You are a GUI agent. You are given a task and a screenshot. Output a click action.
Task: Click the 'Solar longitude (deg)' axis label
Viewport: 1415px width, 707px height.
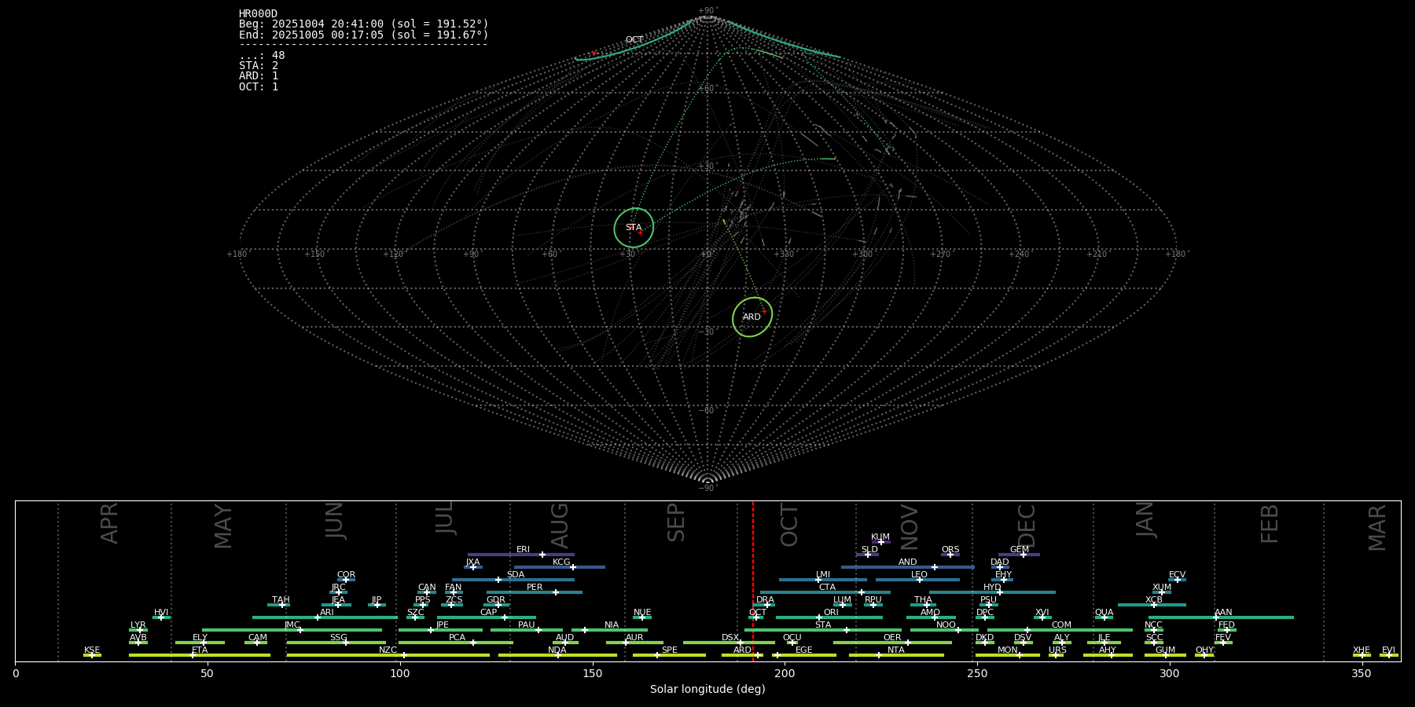[x=707, y=690]
